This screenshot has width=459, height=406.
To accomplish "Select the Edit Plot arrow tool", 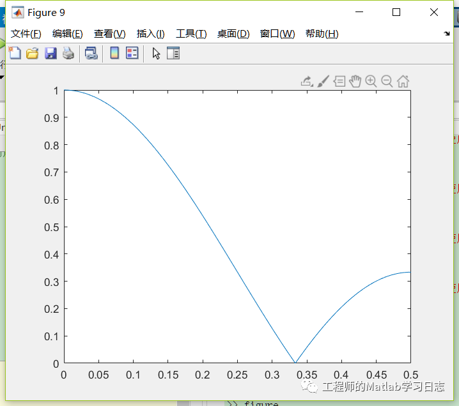I will tap(156, 53).
